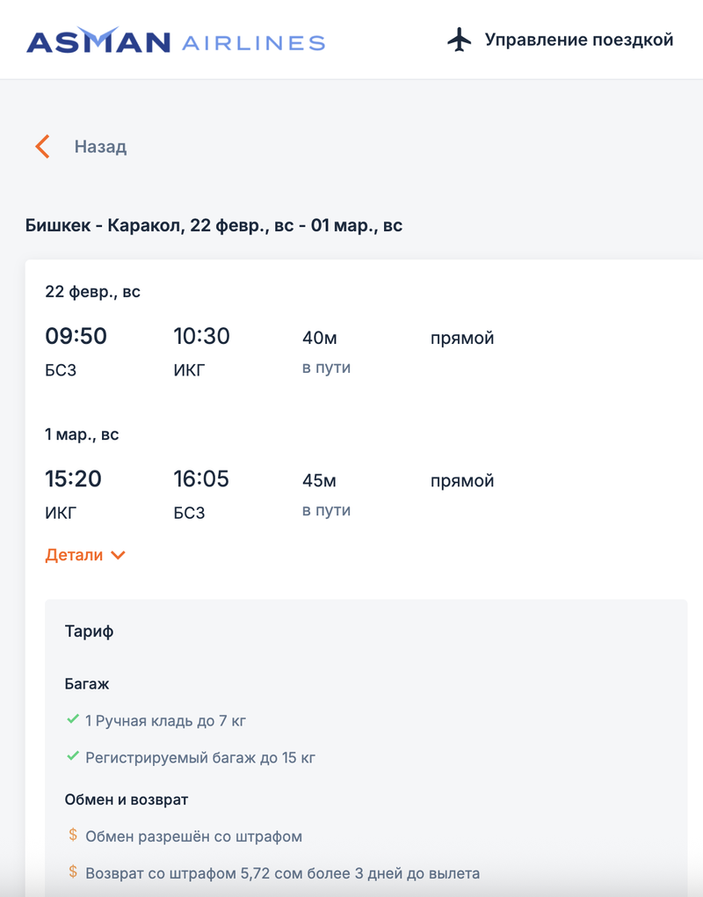This screenshot has height=897, width=703.
Task: Click the 40м flight duration
Action: tap(320, 338)
